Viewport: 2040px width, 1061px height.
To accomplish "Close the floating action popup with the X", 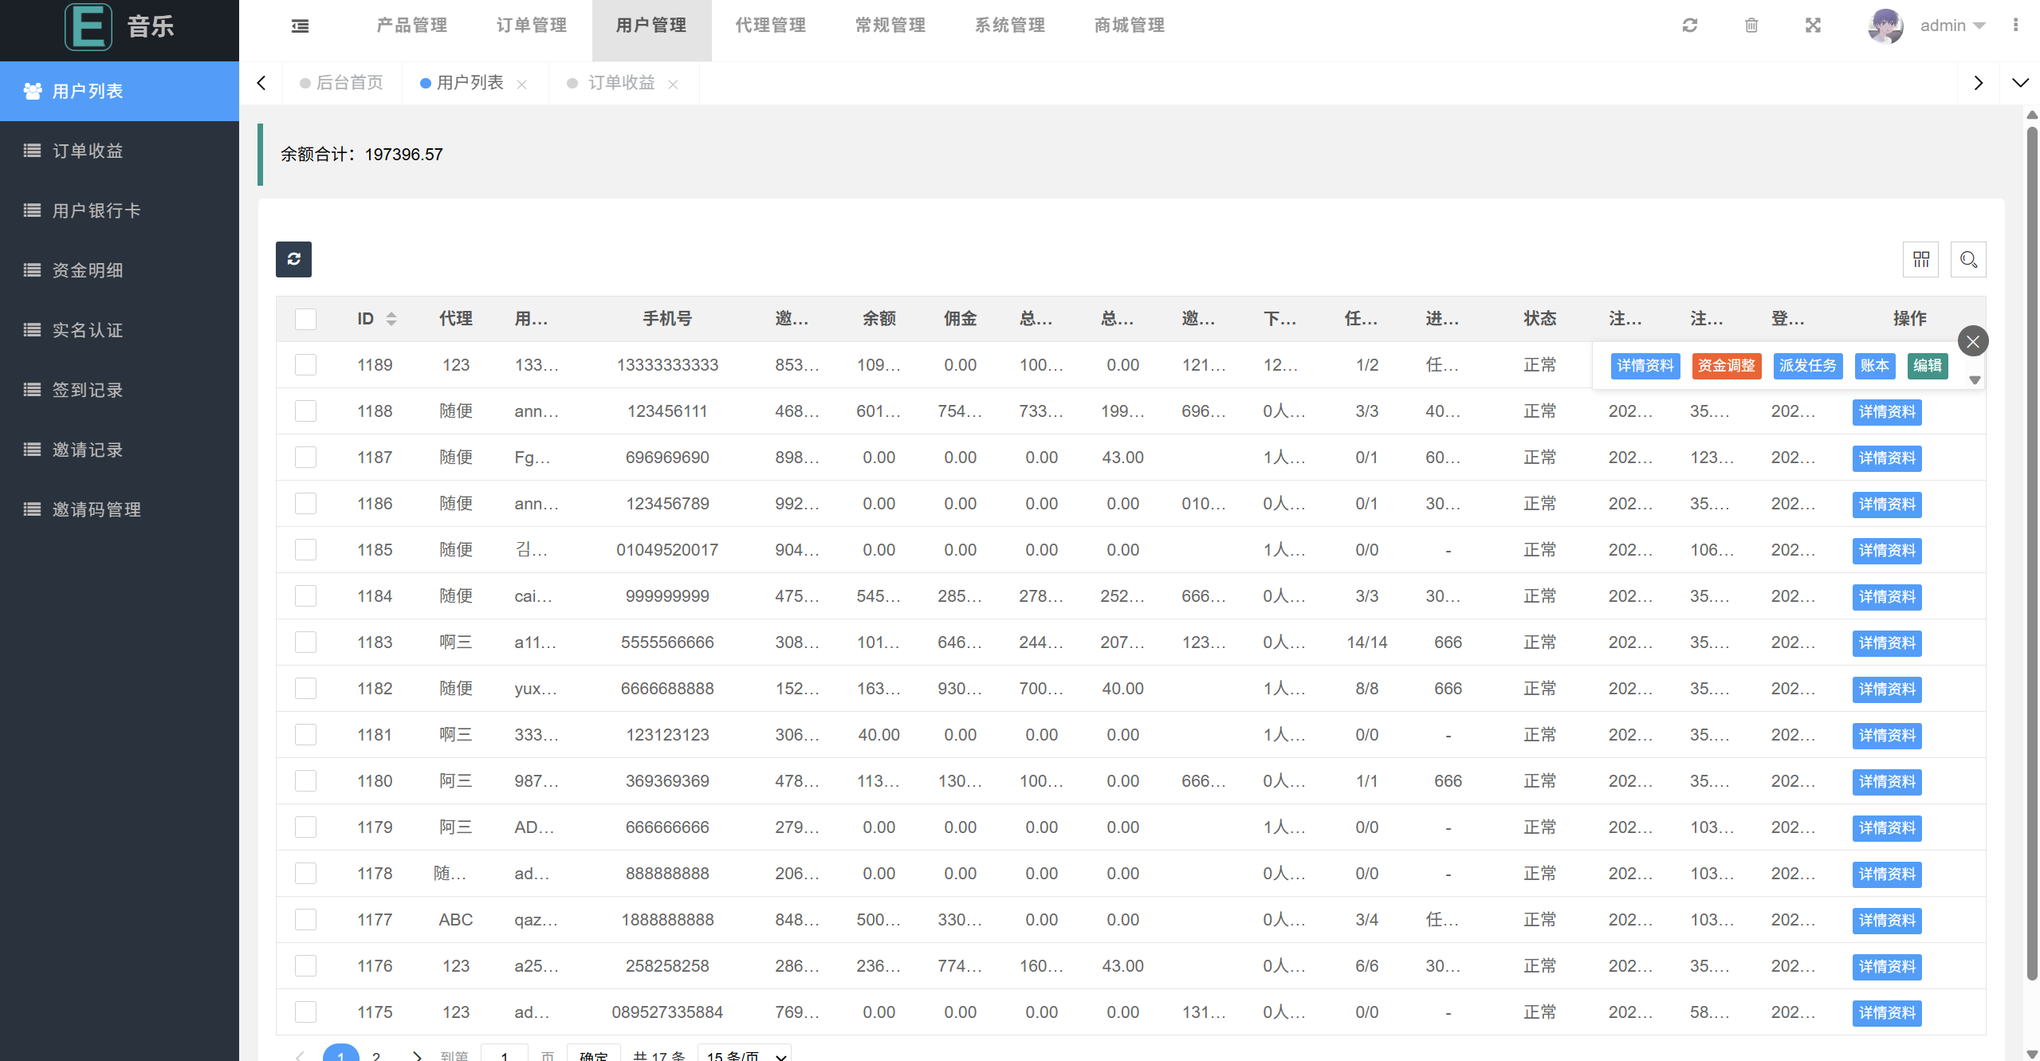I will (x=1973, y=341).
